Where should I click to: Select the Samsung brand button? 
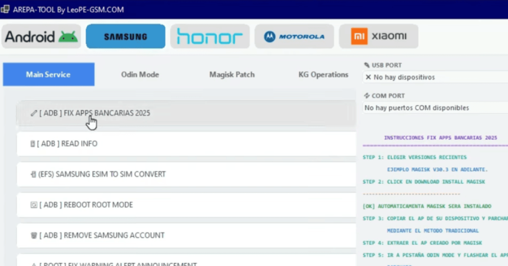pos(126,36)
